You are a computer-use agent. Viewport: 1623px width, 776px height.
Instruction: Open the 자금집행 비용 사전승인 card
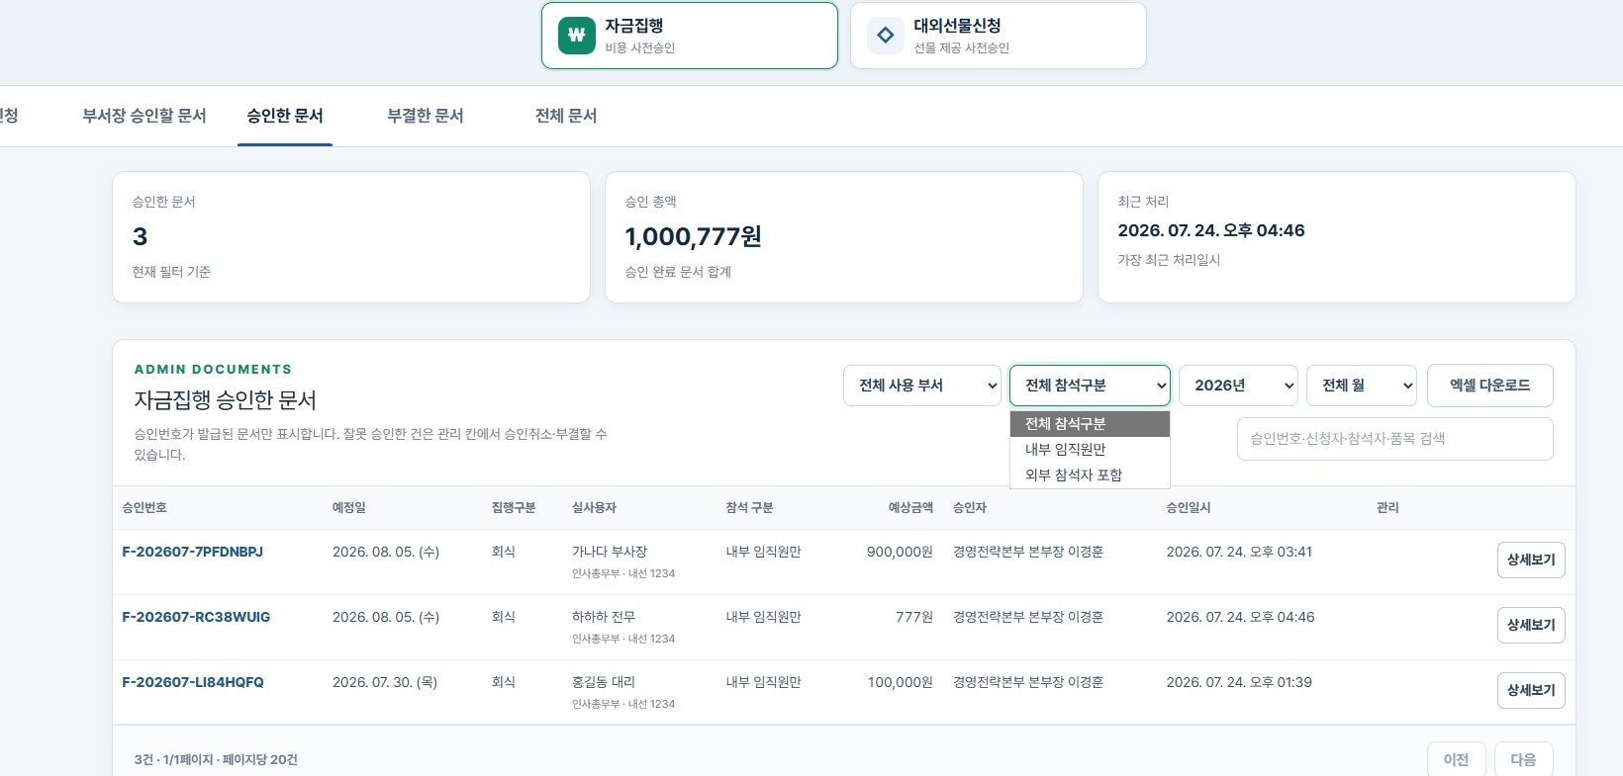[690, 36]
